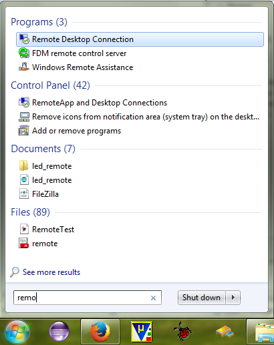The height and width of the screenshot is (345, 274).
Task: Open RemoteApp and Desktop Connections
Action: click(x=93, y=103)
